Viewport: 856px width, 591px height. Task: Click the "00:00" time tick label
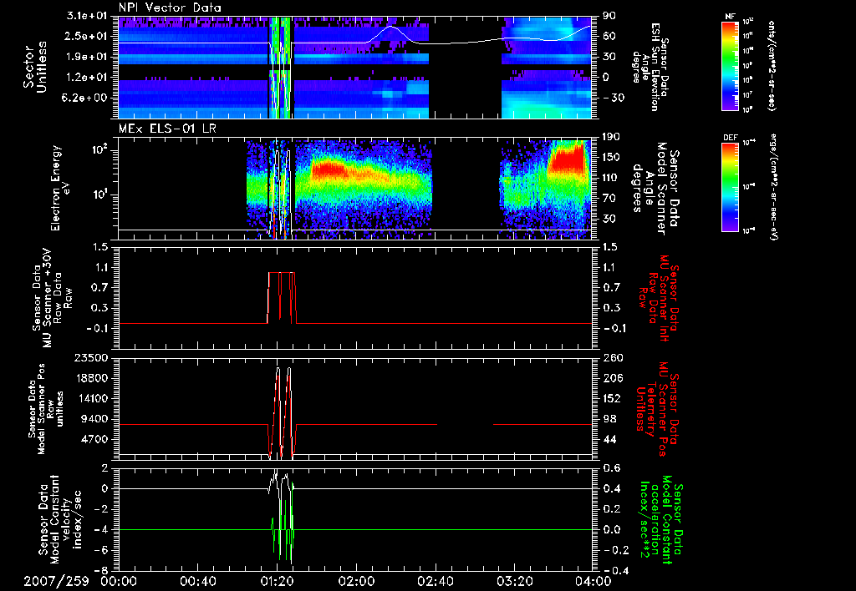(119, 581)
